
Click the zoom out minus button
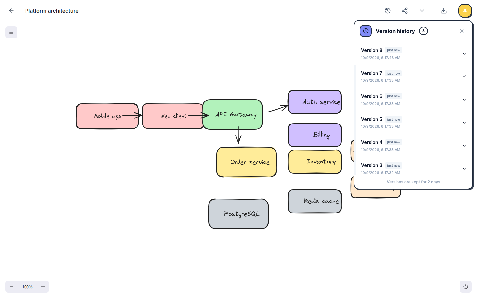click(x=11, y=287)
